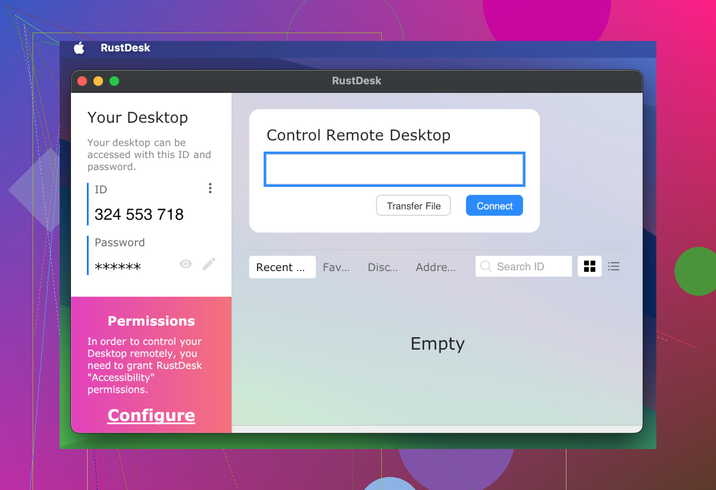This screenshot has height=490, width=716.
Task: Open the RustDesk menu bar item
Action: click(125, 48)
